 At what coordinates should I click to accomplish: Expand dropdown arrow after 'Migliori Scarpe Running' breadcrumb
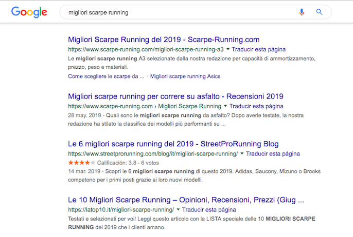[225, 106]
